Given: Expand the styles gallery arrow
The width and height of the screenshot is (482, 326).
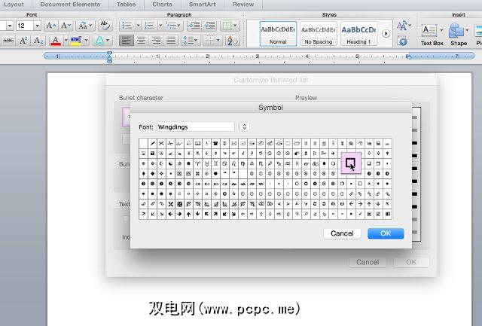Looking at the screenshot, I should (x=386, y=33).
